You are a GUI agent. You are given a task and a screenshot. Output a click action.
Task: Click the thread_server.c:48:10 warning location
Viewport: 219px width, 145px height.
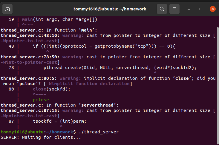[x=30, y=35]
